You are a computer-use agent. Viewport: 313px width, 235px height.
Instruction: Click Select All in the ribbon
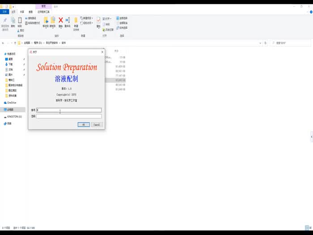[x=123, y=18]
